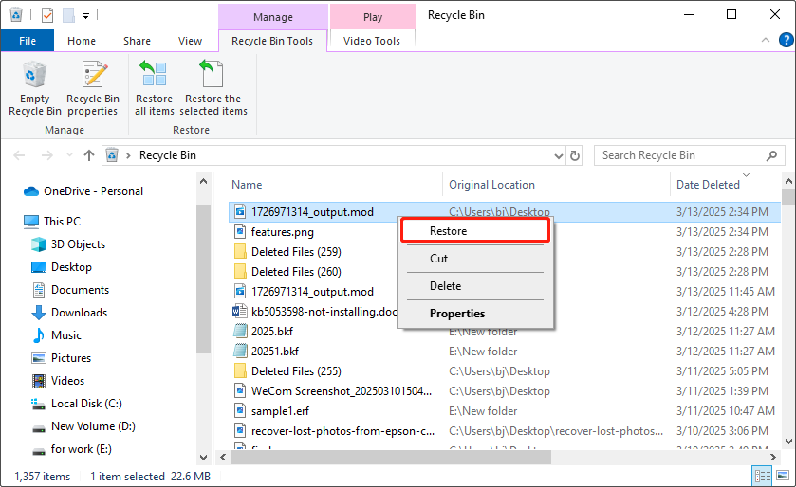Open 3D Objects folder in sidebar
This screenshot has width=796, height=487.
78,244
